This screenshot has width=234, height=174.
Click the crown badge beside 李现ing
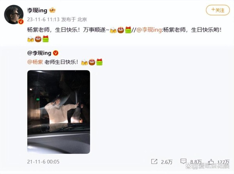click(52, 10)
